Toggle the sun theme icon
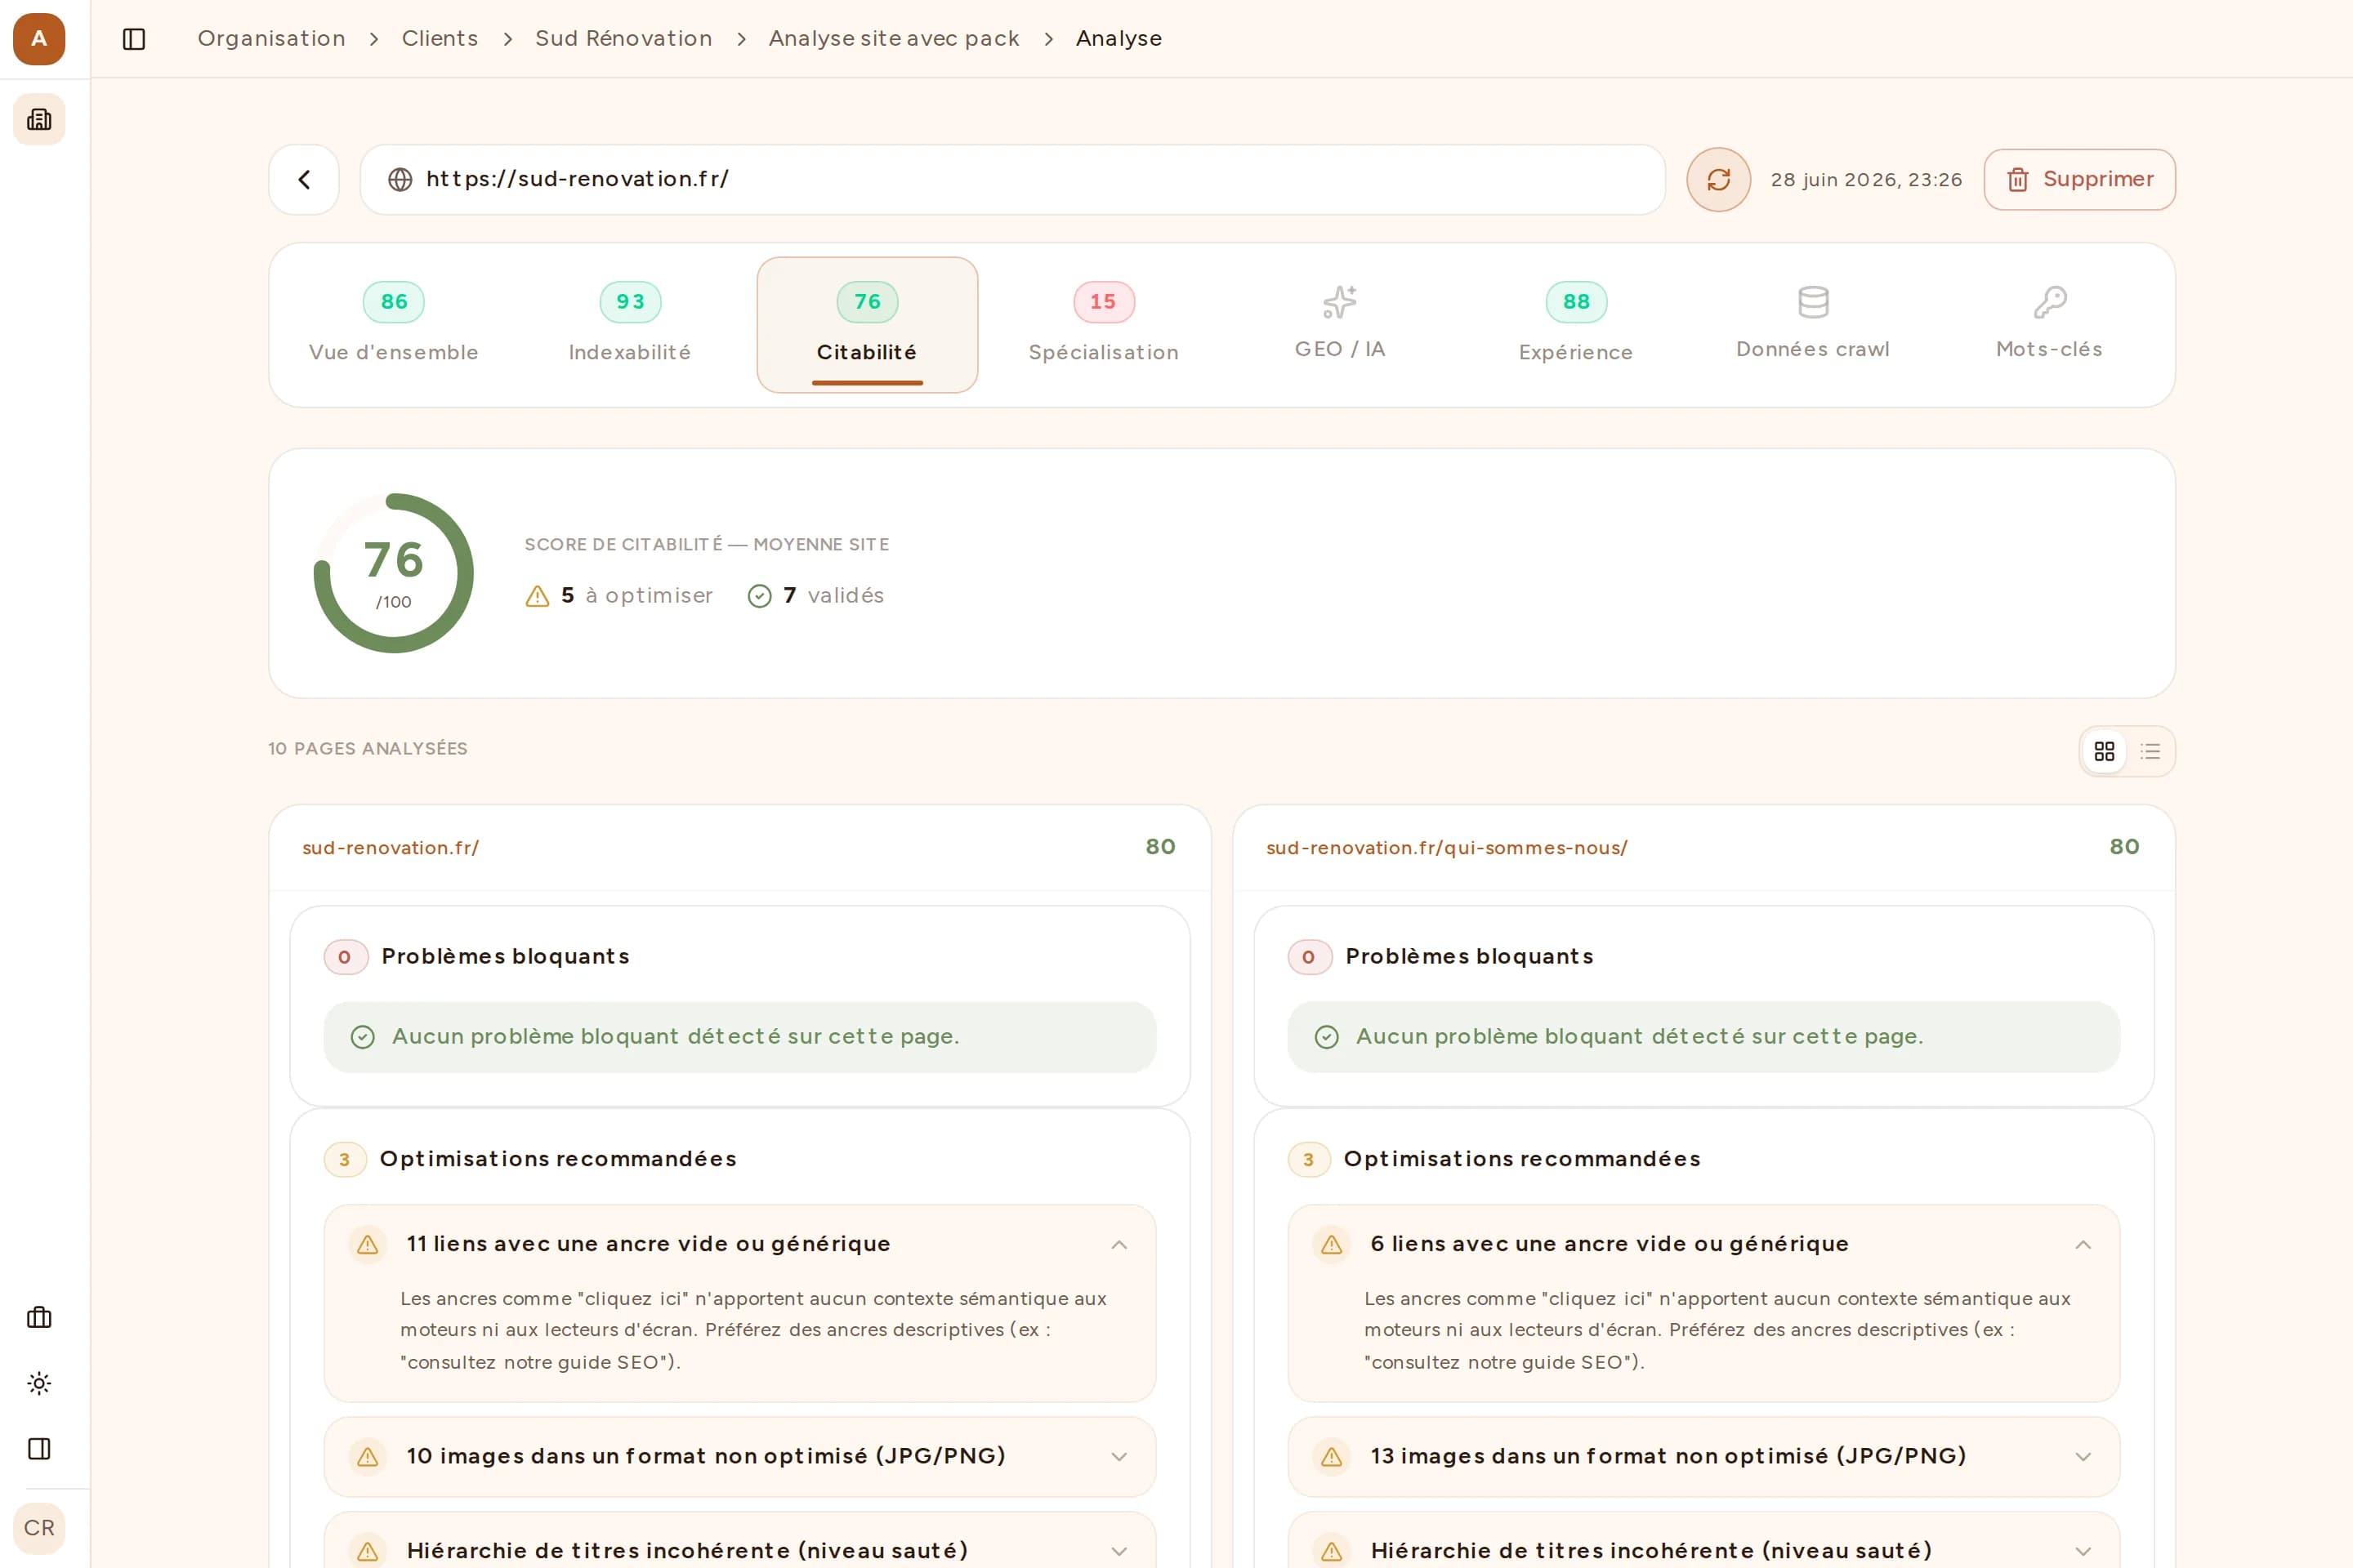The image size is (2353, 1568). pyautogui.click(x=39, y=1383)
